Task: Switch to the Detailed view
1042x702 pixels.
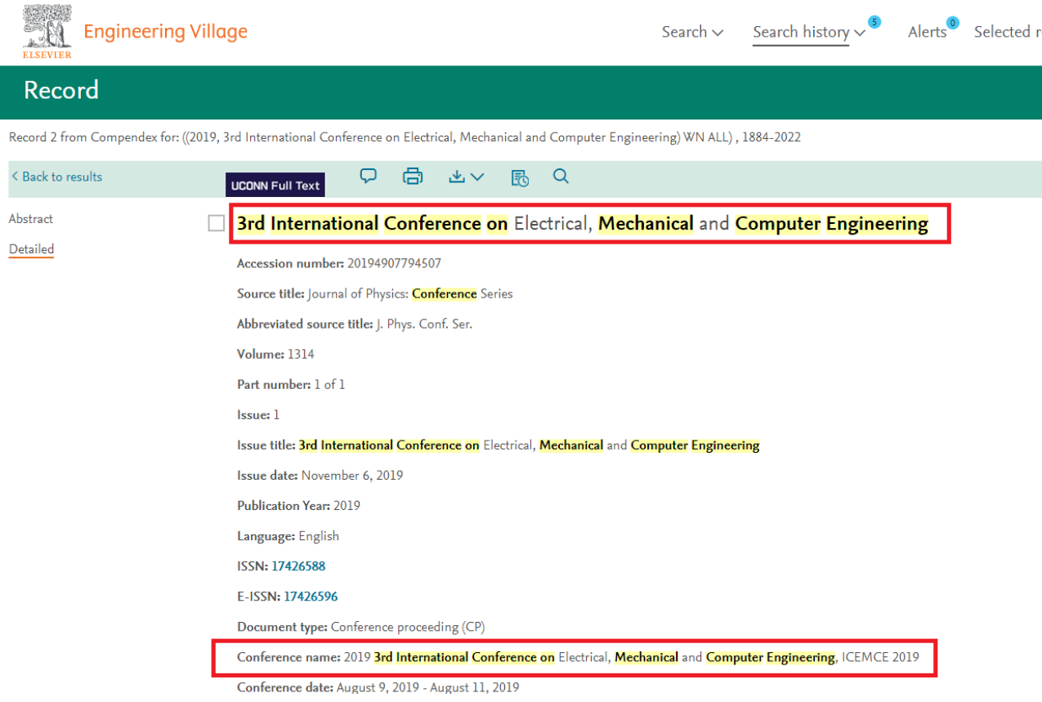Action: (x=31, y=249)
